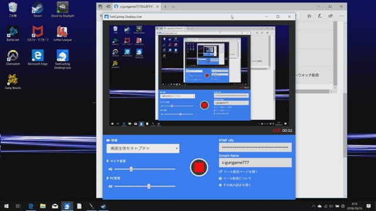This screenshot has height=211, width=376.
Task: Click the microphone volume slider handle
Action: [x=131, y=169]
